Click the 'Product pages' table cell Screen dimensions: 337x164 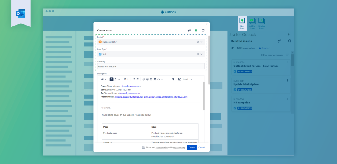pos(126,135)
